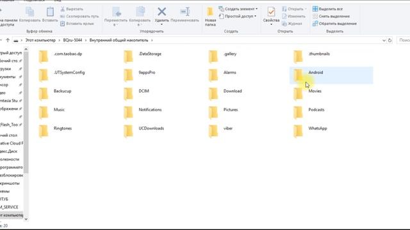410x230 pixels.
Task: Expand chevron after Внутренний общий накопитель
Action: tap(152, 40)
